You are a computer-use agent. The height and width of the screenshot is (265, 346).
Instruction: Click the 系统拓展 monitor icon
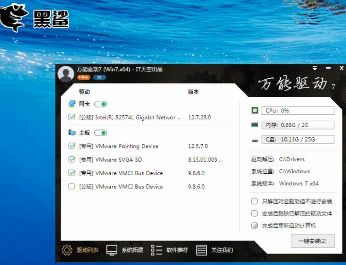(x=112, y=250)
